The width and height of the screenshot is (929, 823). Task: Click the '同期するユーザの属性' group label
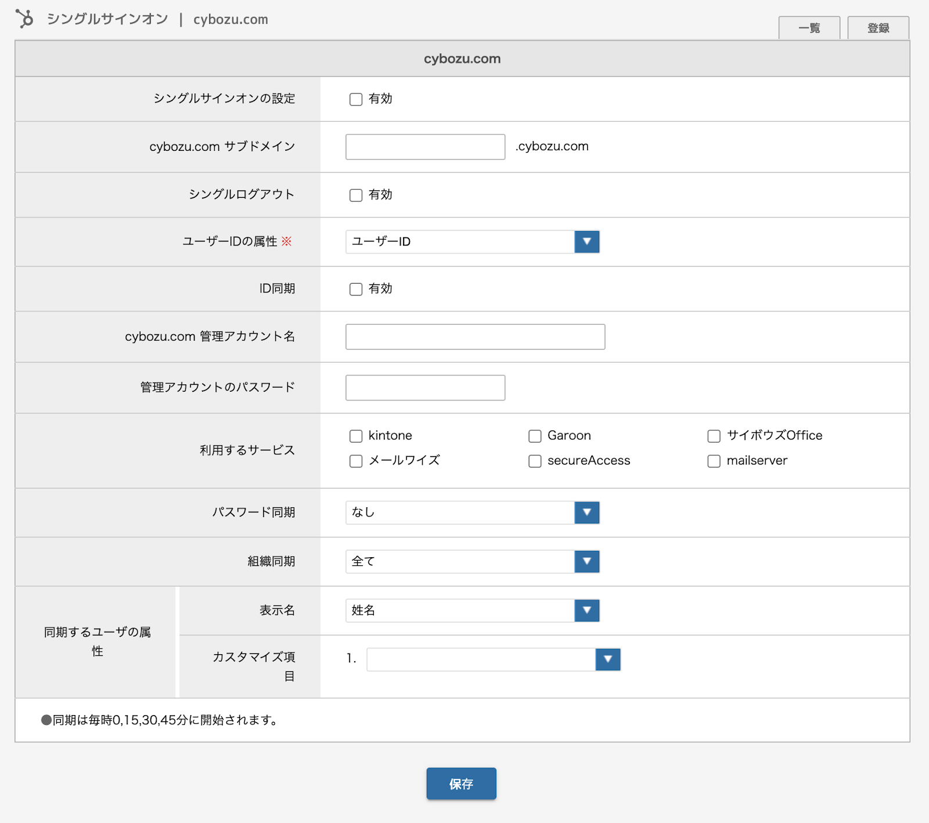(98, 641)
